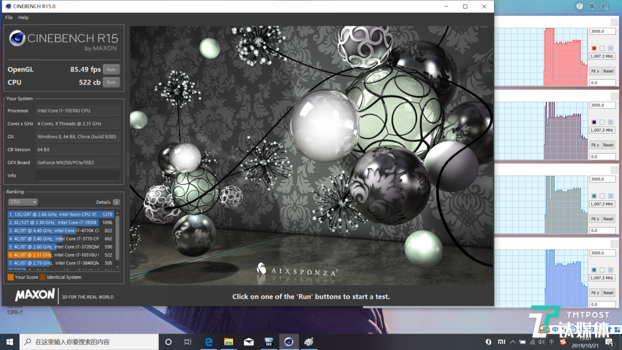
Task: Click the Mi icon in the system tray
Action: point(501,341)
